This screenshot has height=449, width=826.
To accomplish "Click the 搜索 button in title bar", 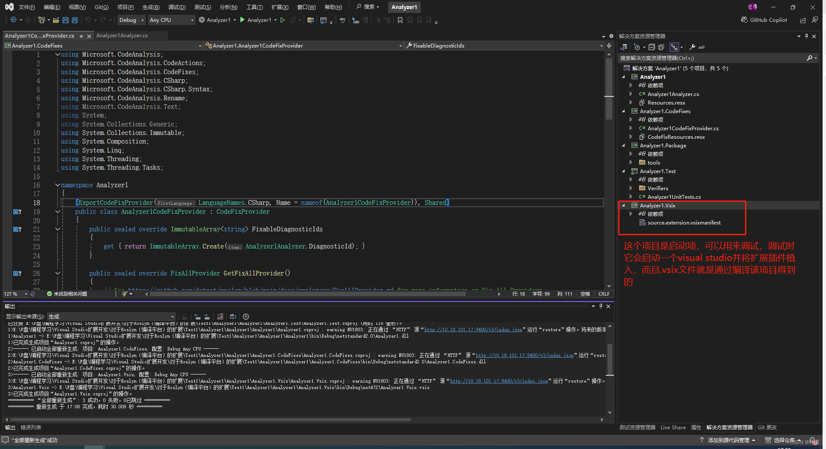I will coord(368,7).
